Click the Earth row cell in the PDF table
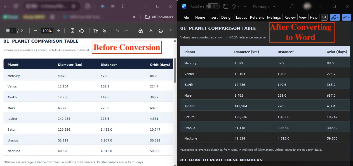The height and width of the screenshot is (166, 353). [12, 97]
